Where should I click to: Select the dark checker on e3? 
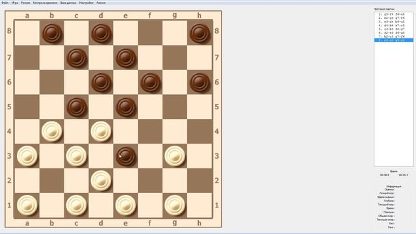(125, 156)
